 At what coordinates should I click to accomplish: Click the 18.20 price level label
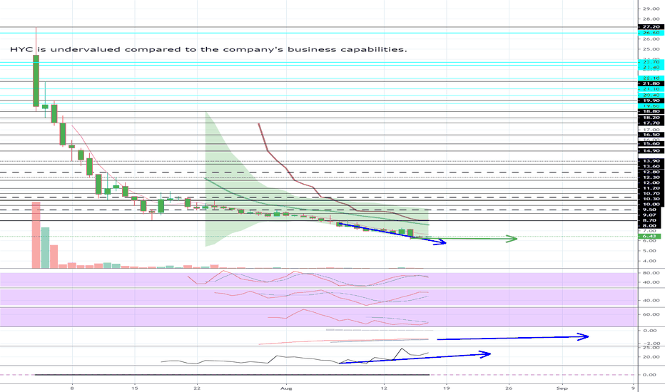pos(651,118)
